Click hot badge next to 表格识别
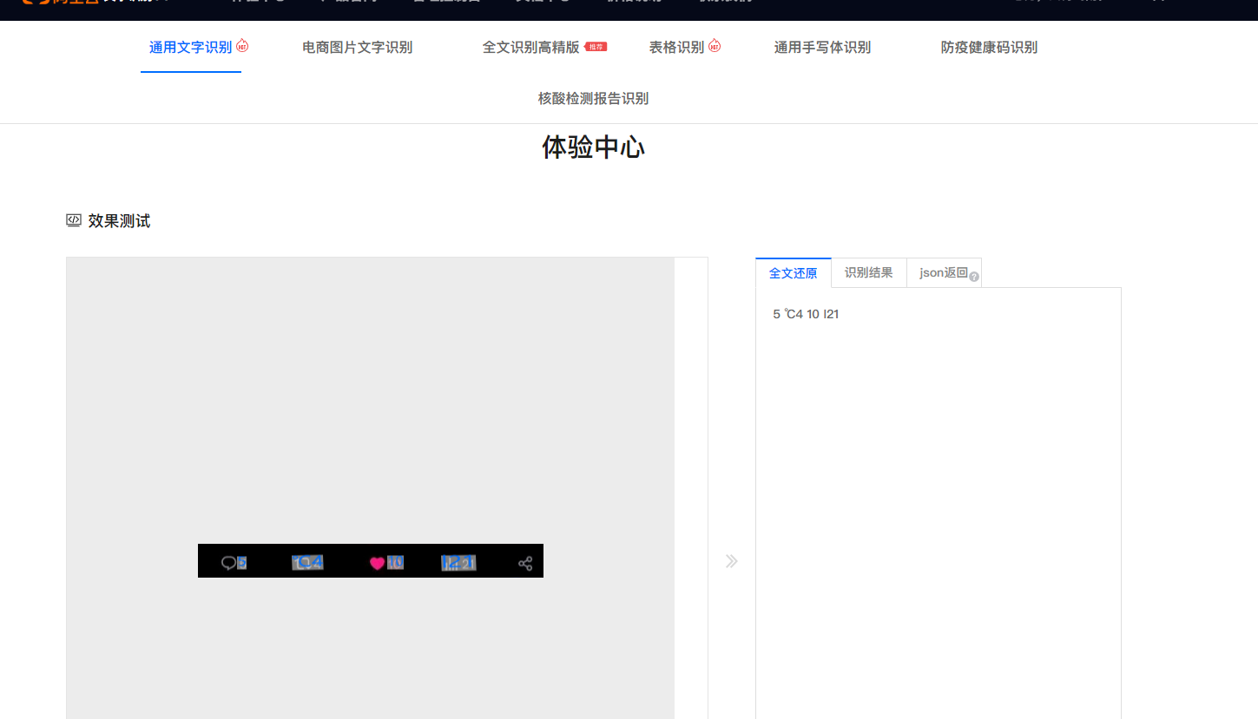 (x=715, y=45)
